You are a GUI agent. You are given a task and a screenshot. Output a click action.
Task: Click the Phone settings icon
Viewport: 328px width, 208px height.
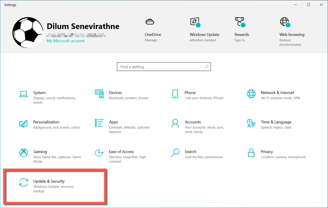tap(175, 94)
